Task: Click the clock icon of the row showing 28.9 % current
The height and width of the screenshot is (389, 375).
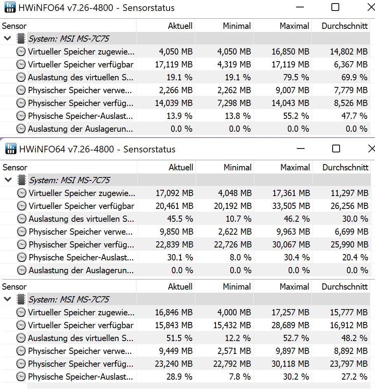Action: [21, 377]
